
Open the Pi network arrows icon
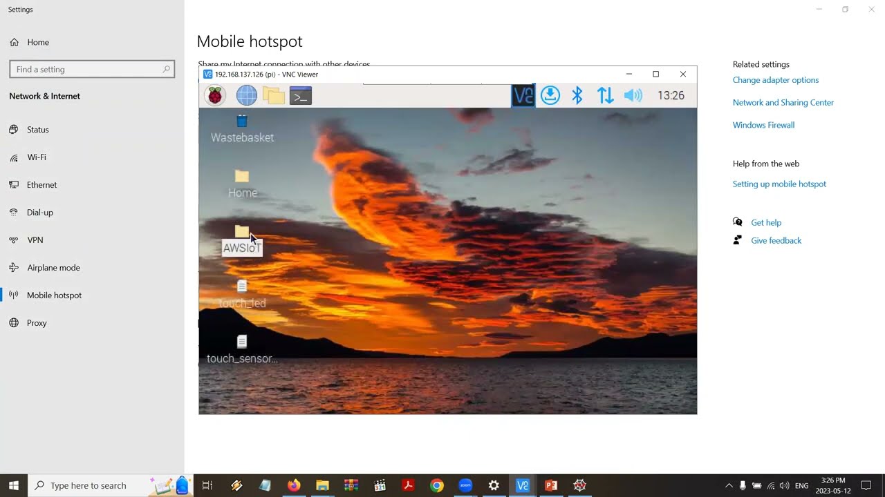point(606,95)
